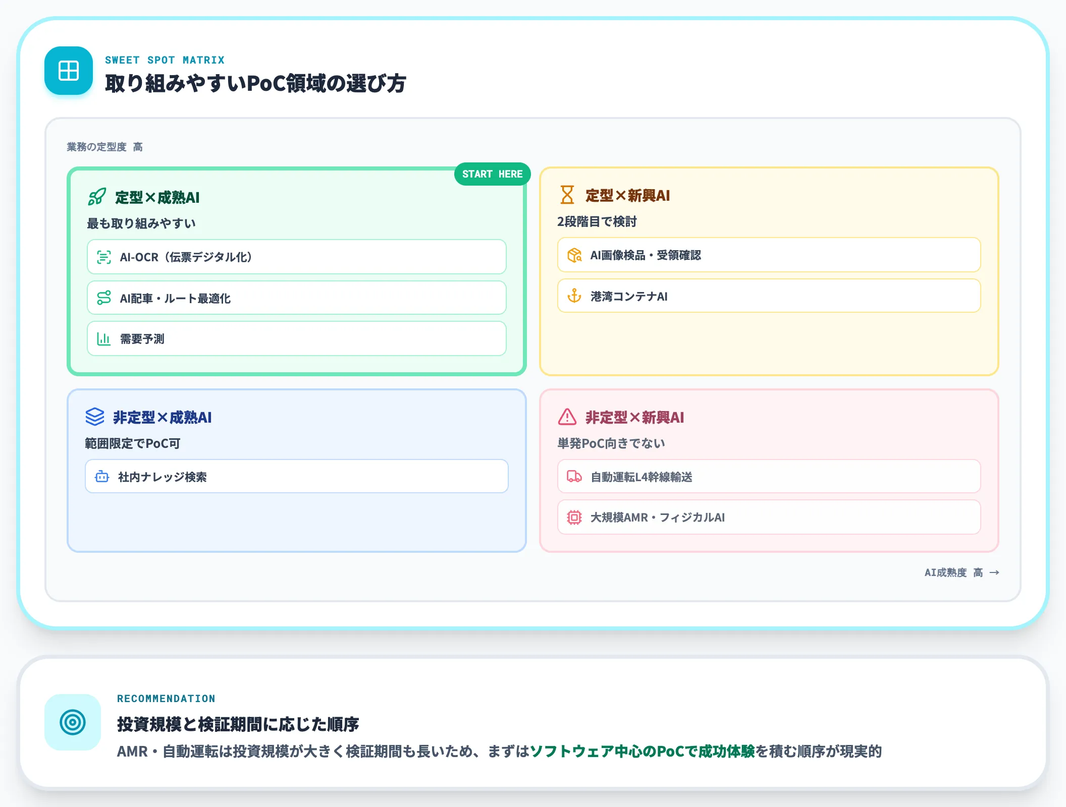Select the 自動運転L4幹線輸送 item
Screen dimensions: 1066x807
point(769,477)
